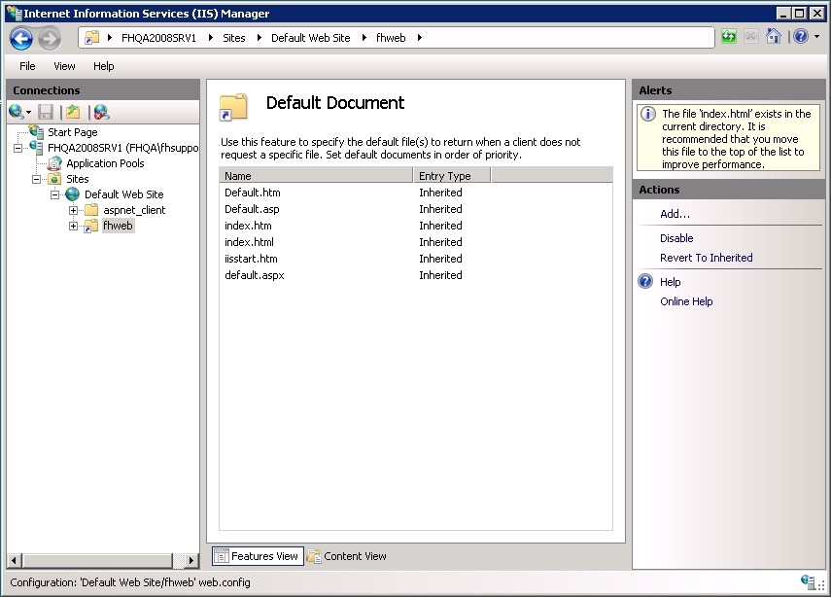831x597 pixels.
Task: Collapse the FHQA2008SRV1 server node
Action: click(18, 148)
